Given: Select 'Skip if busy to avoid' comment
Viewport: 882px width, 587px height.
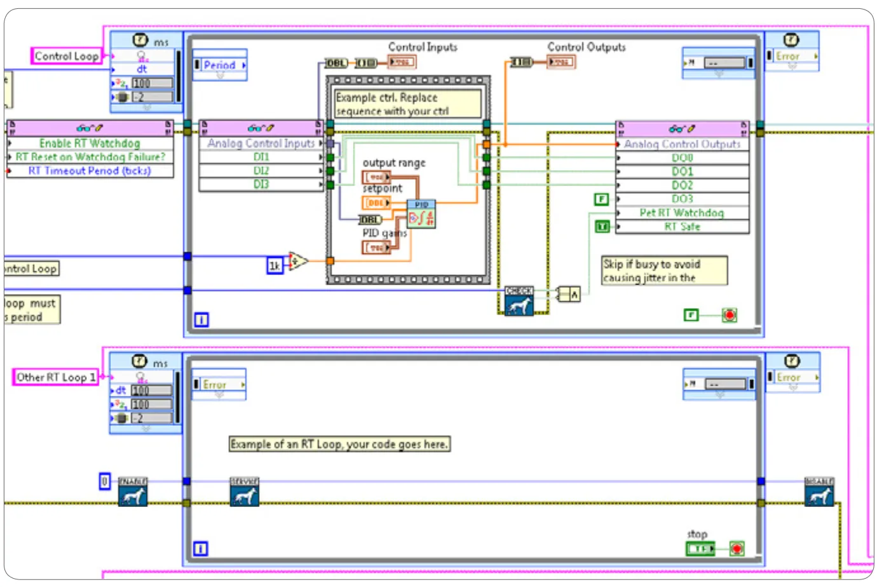Looking at the screenshot, I should click(x=665, y=271).
